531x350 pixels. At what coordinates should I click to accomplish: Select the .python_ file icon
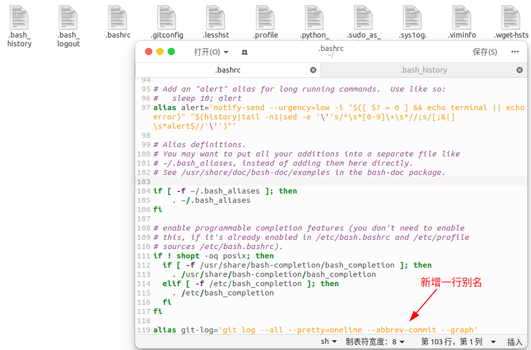[x=314, y=17]
